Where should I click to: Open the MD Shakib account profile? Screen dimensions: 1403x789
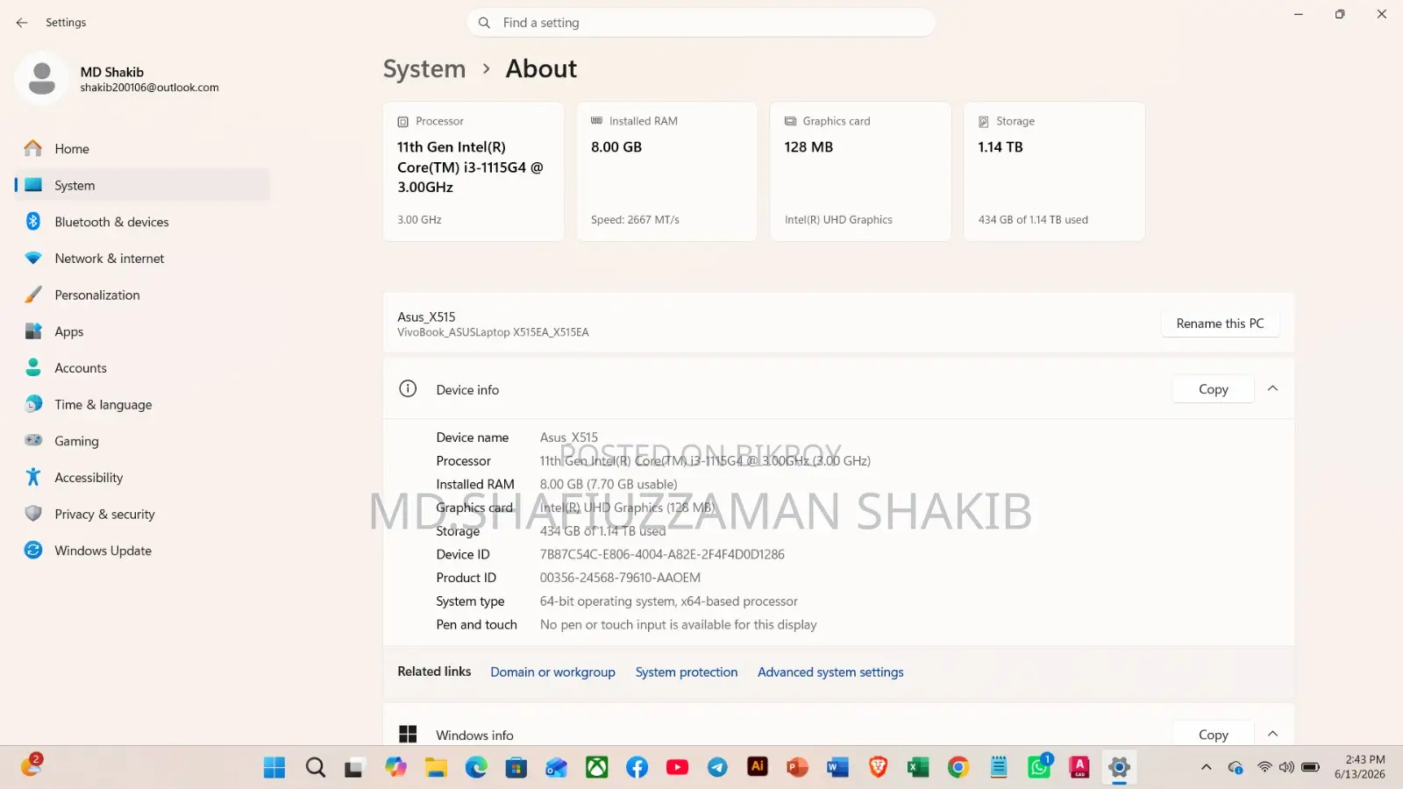(x=118, y=79)
